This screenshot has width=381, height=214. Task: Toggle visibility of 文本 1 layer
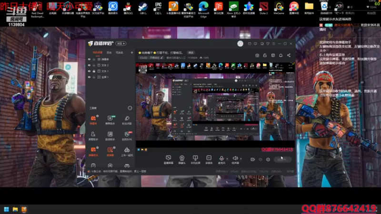click(x=89, y=71)
